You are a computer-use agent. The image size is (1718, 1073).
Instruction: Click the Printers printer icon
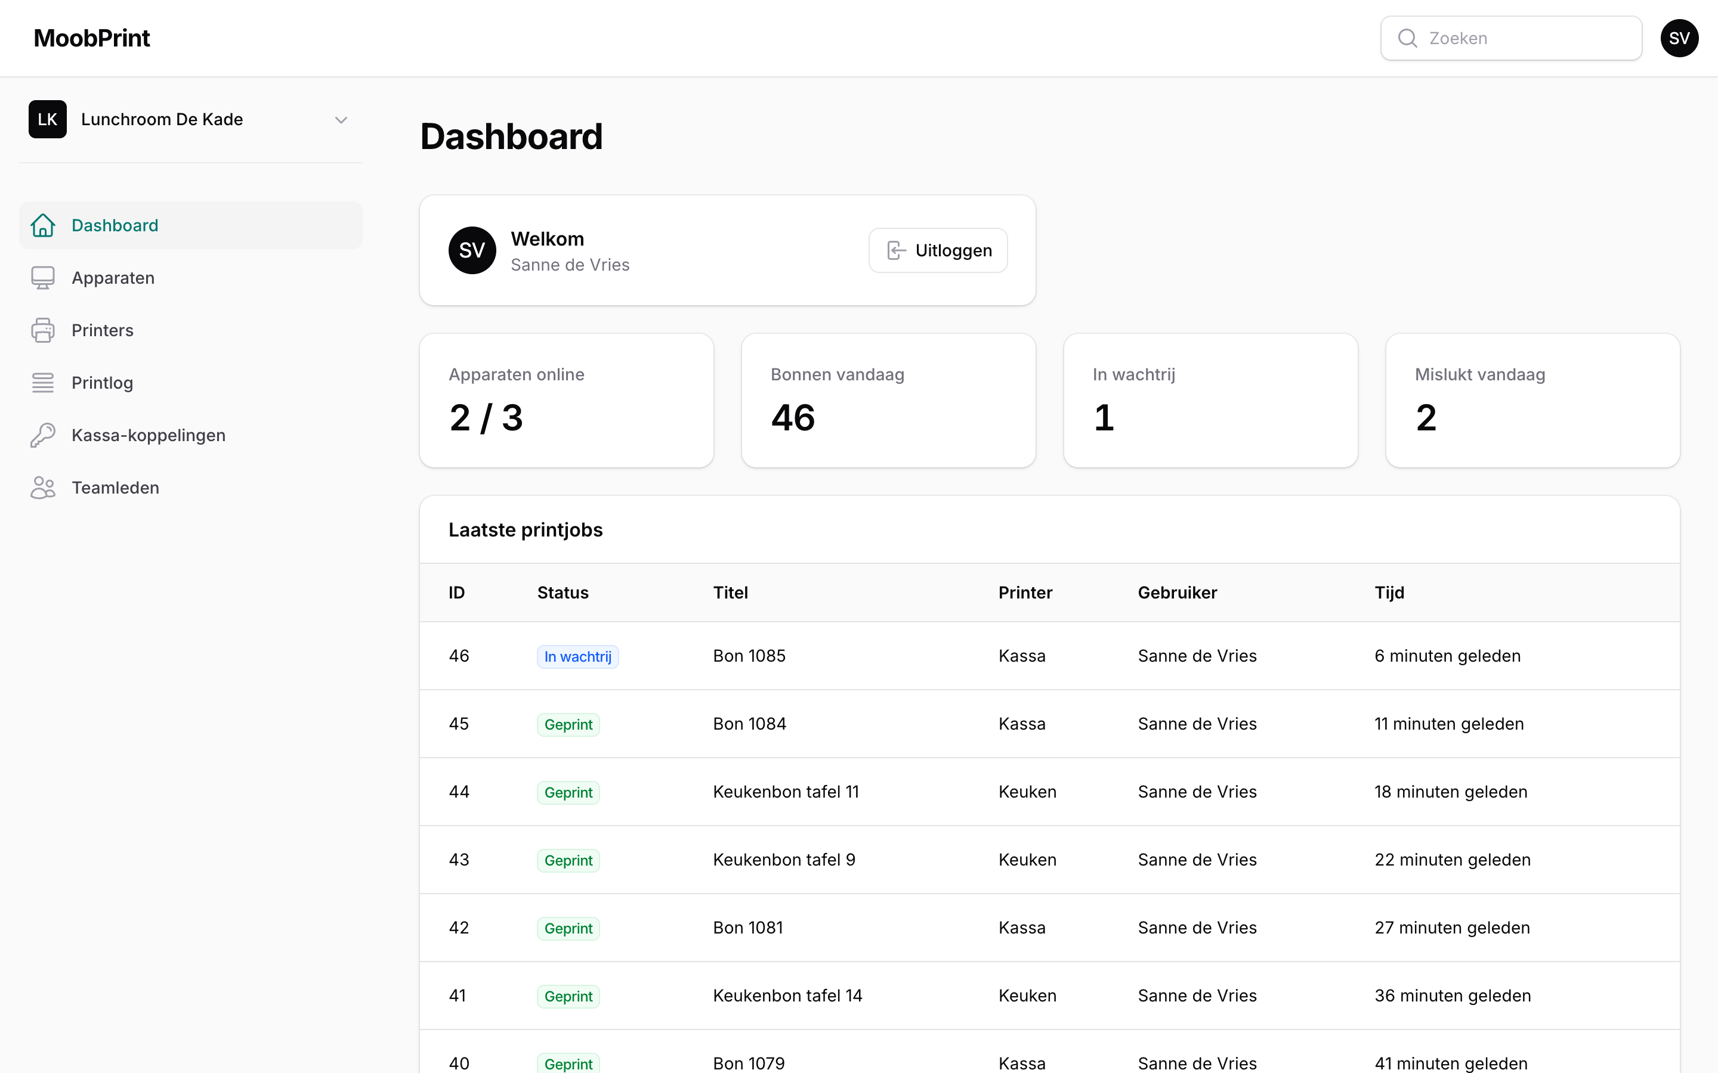(42, 330)
